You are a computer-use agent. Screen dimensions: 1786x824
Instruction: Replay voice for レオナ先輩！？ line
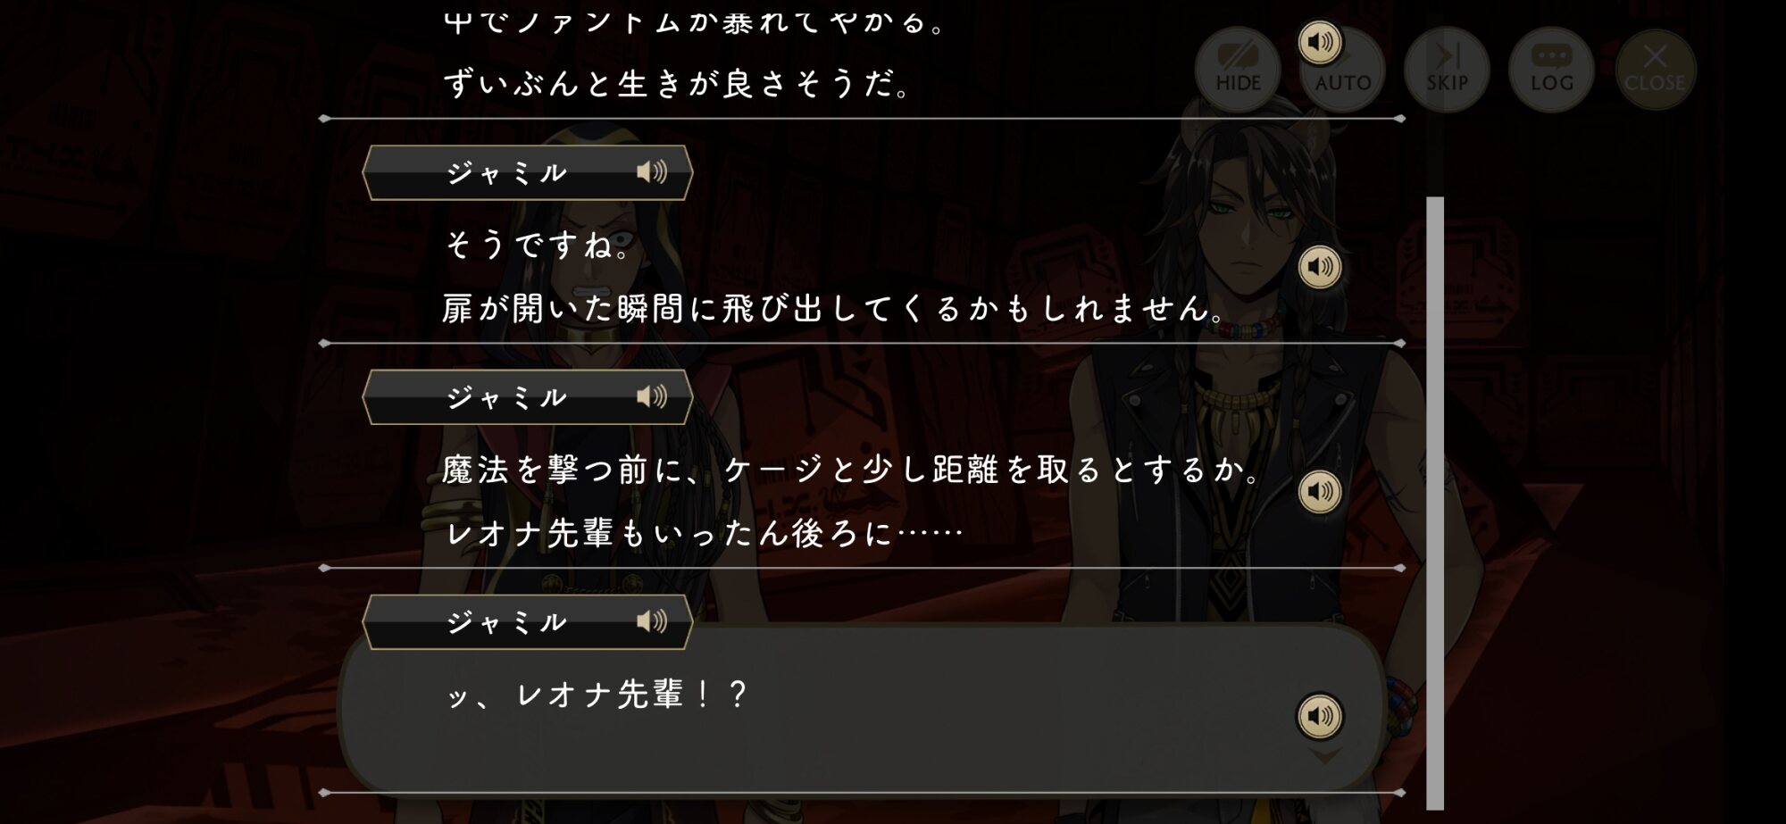(x=1320, y=716)
